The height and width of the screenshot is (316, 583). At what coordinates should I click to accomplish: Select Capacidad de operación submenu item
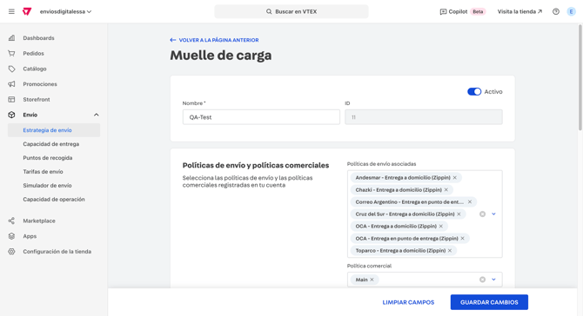(x=54, y=199)
